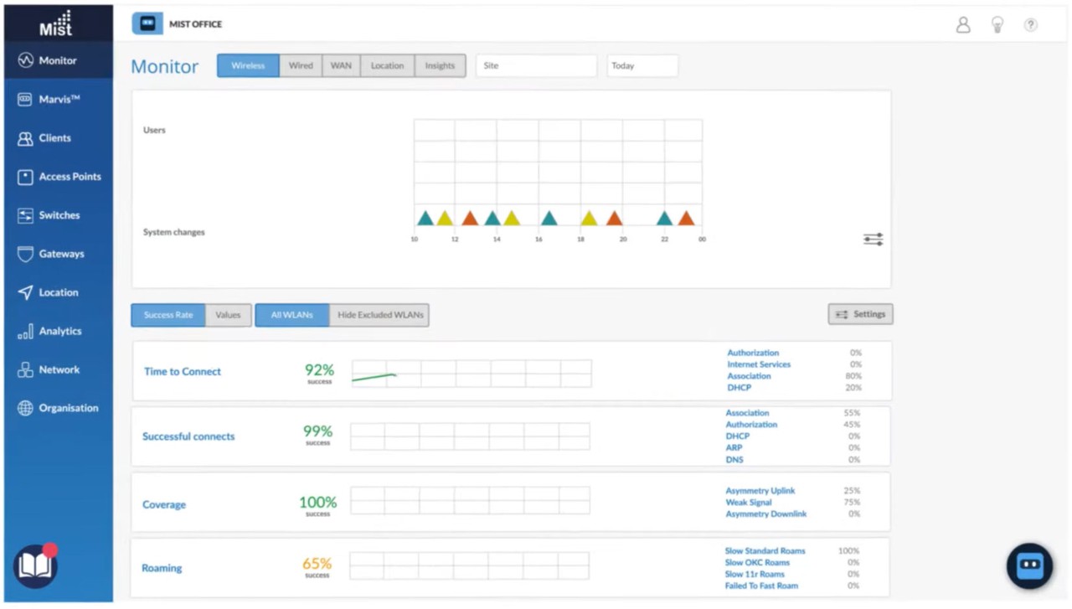Screen dimensions: 1072x609
Task: Switch the metrics view to Values
Action: (228, 314)
